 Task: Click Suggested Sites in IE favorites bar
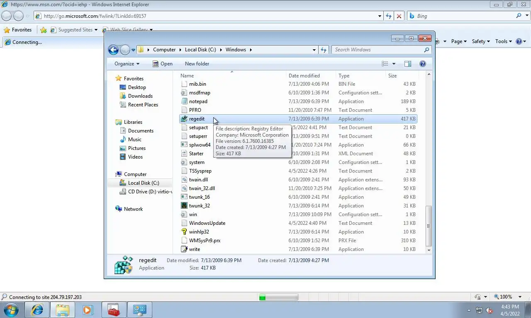click(75, 30)
